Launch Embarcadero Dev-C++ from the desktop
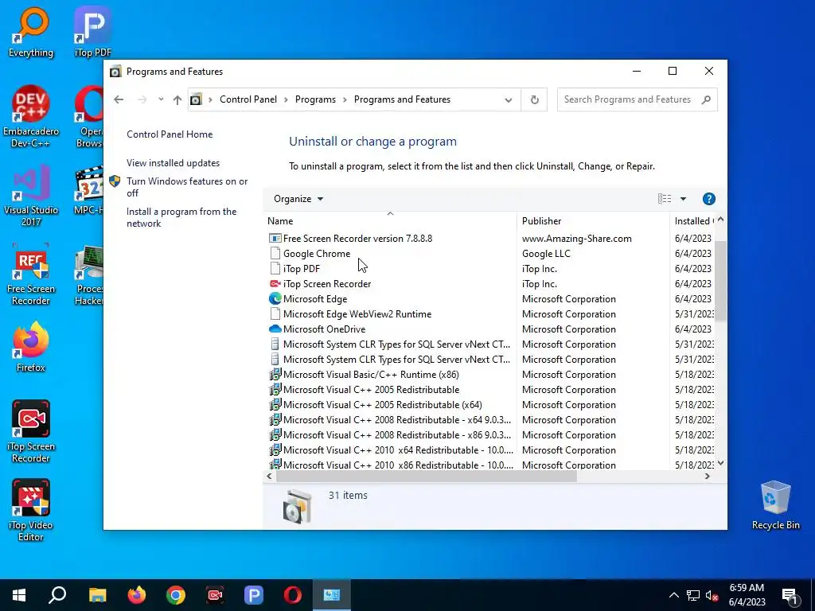Image resolution: width=815 pixels, height=611 pixels. pos(31,116)
